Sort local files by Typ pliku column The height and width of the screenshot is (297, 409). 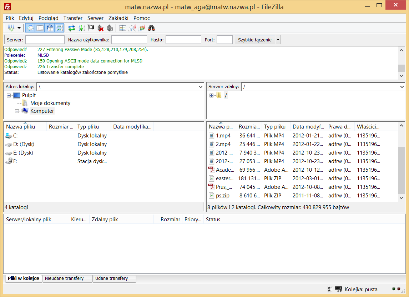pyautogui.click(x=93, y=127)
